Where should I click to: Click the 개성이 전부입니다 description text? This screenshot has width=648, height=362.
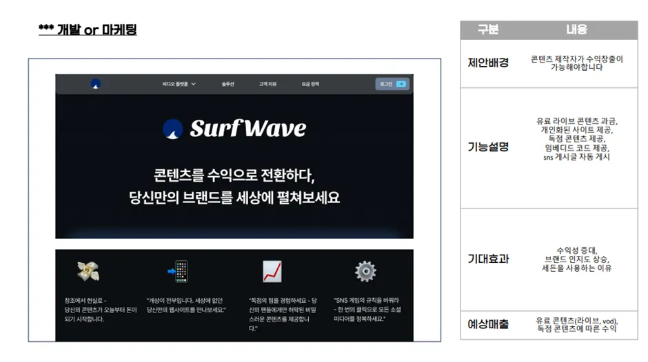click(186, 305)
